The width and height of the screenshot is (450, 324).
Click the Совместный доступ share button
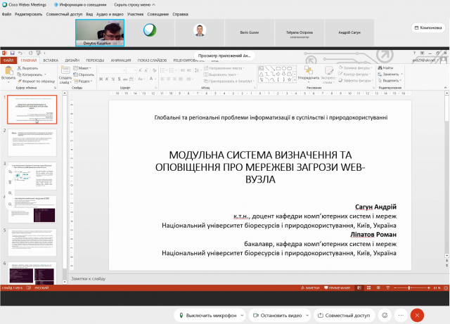(x=343, y=316)
